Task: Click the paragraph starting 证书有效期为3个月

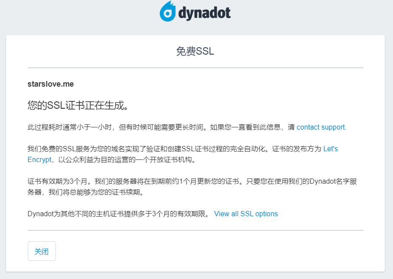Action: (x=192, y=187)
